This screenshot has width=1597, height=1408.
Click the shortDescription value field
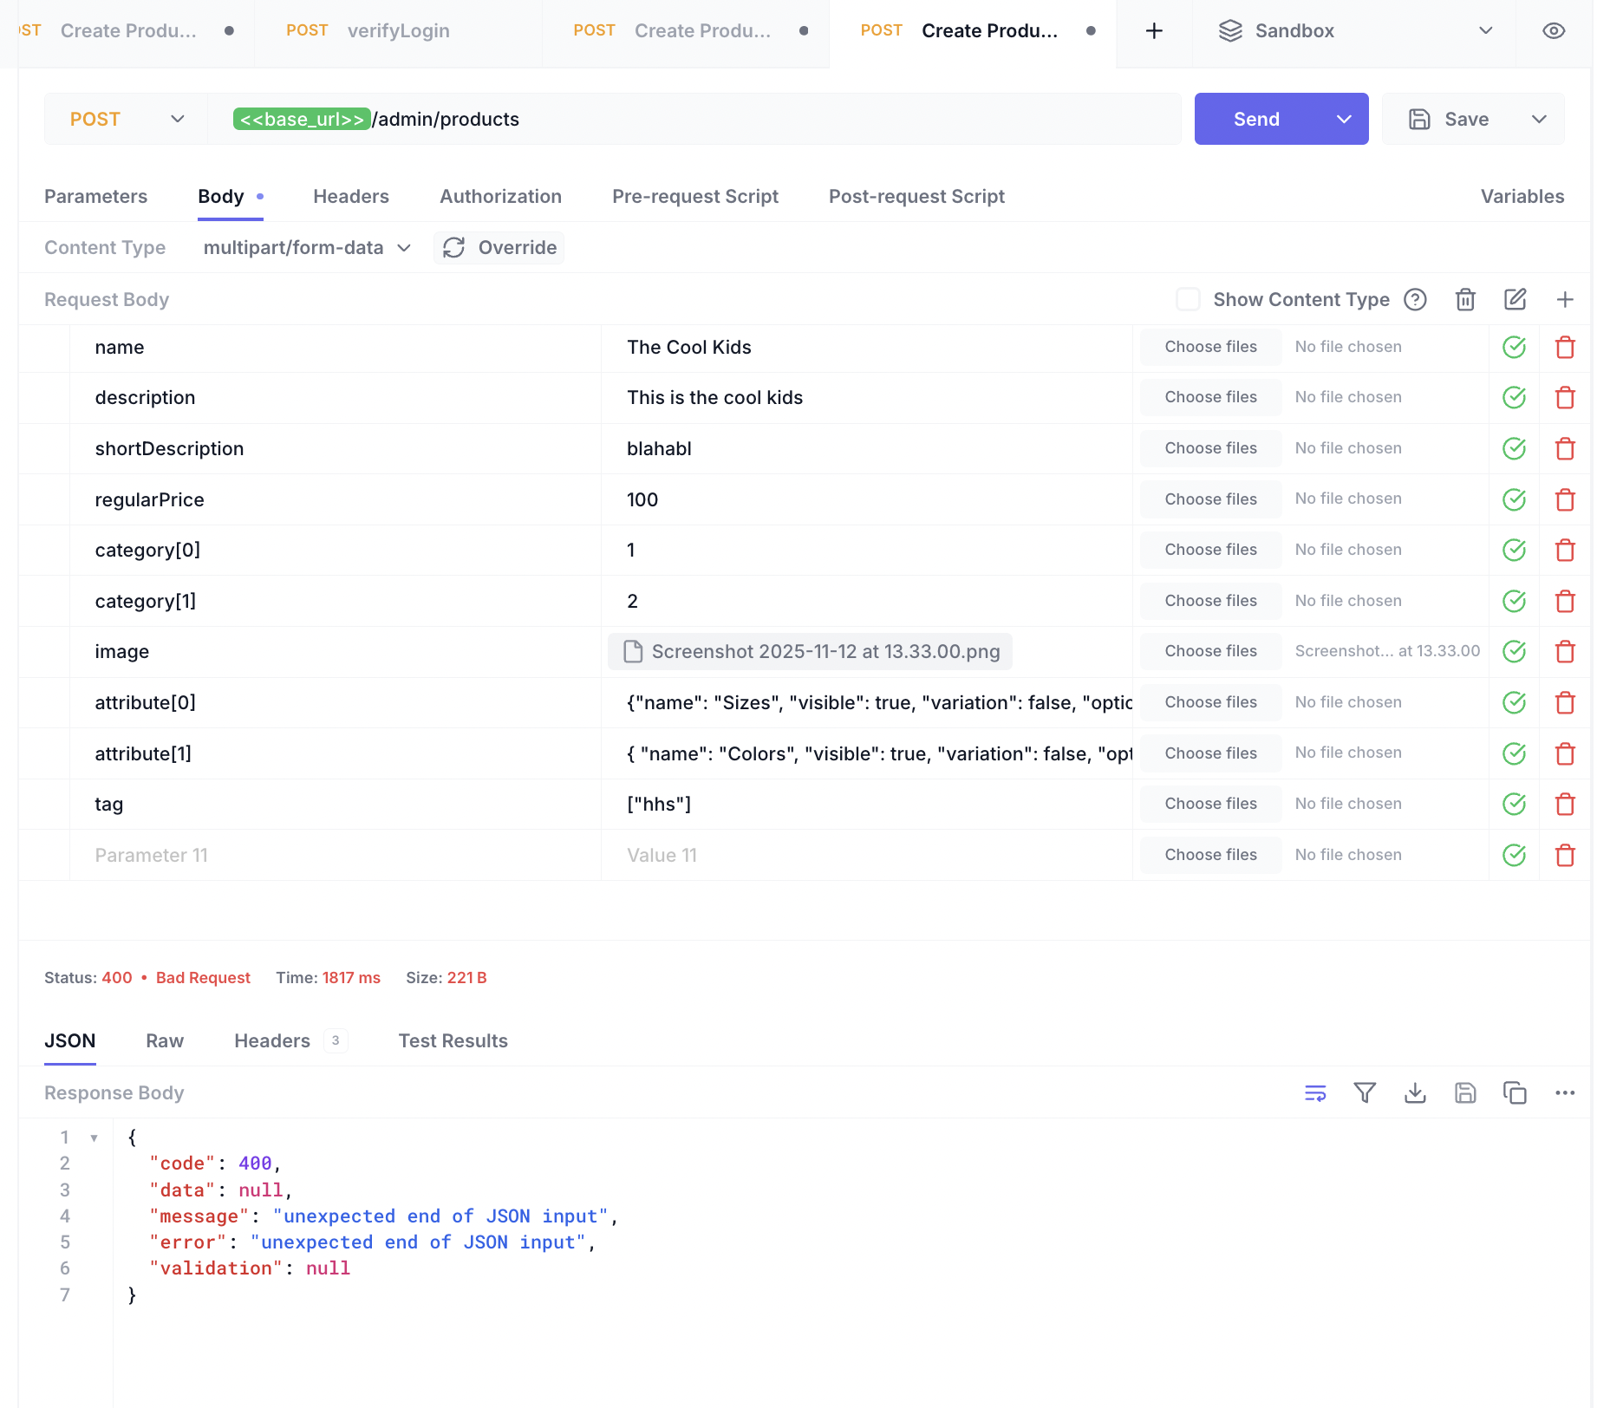pyautogui.click(x=867, y=449)
